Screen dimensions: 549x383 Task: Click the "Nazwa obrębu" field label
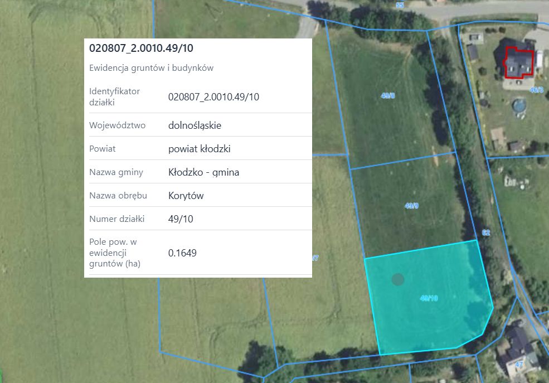(x=118, y=195)
